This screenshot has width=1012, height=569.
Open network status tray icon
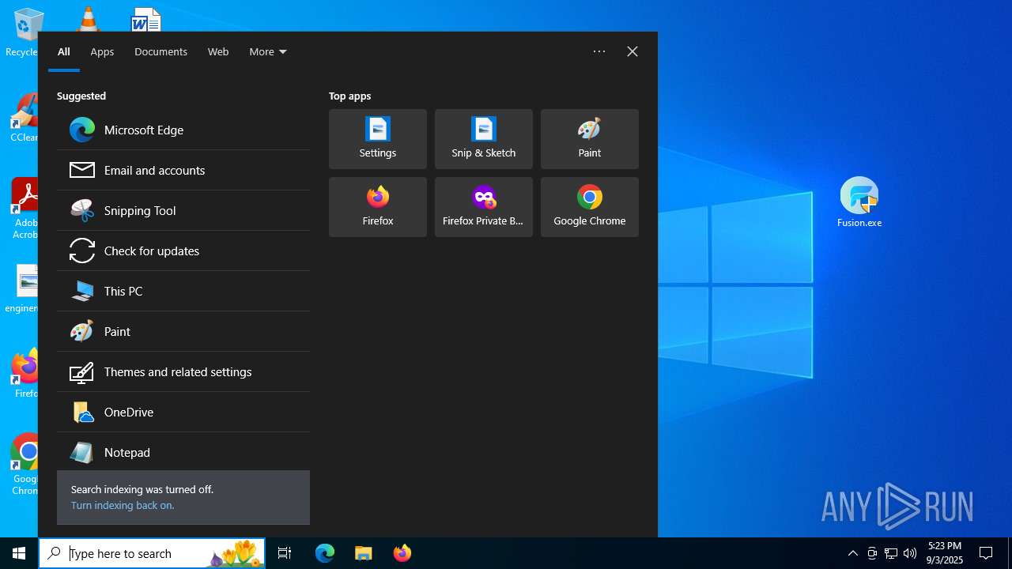click(x=891, y=553)
